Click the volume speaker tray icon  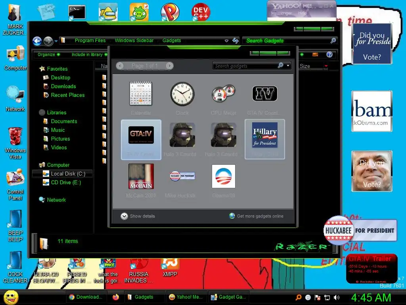(337, 297)
